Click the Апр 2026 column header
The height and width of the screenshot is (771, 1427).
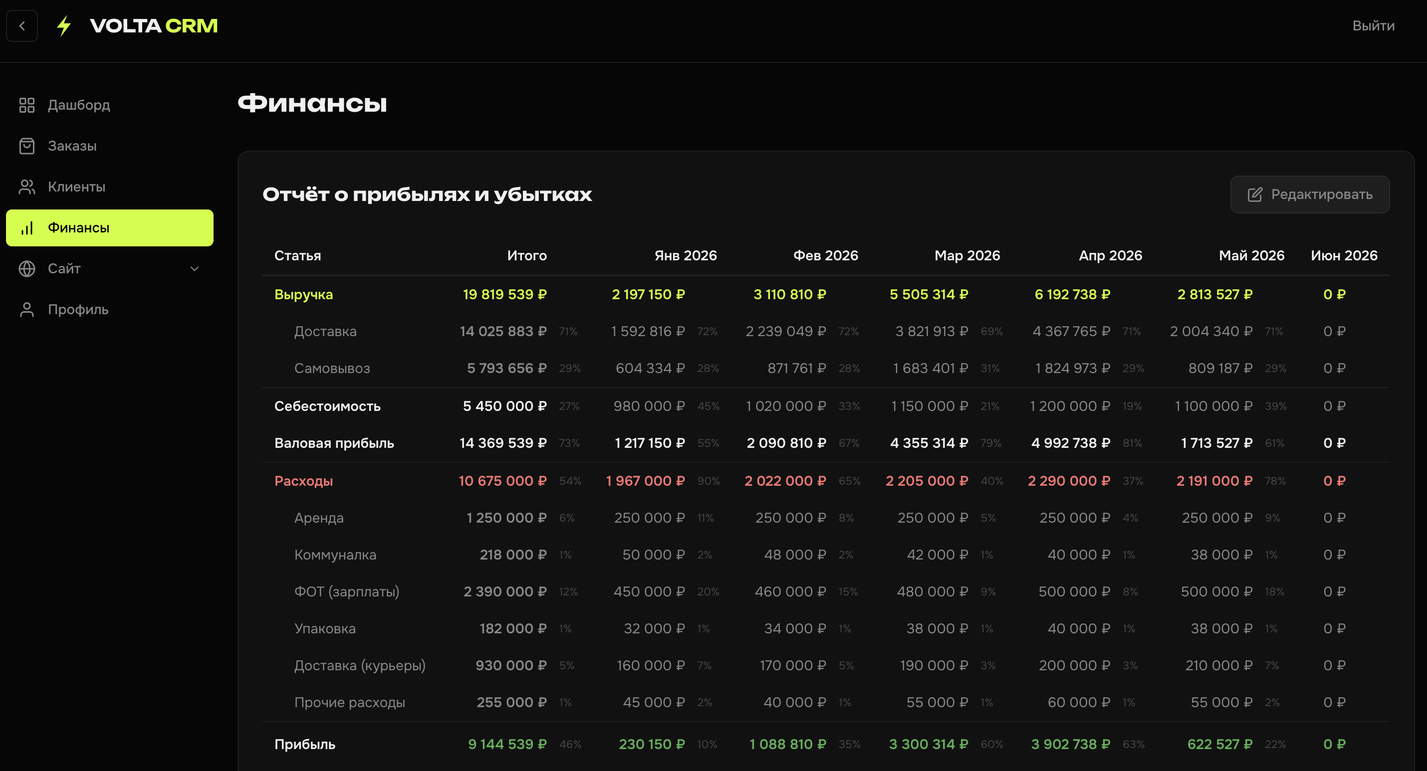pos(1110,255)
